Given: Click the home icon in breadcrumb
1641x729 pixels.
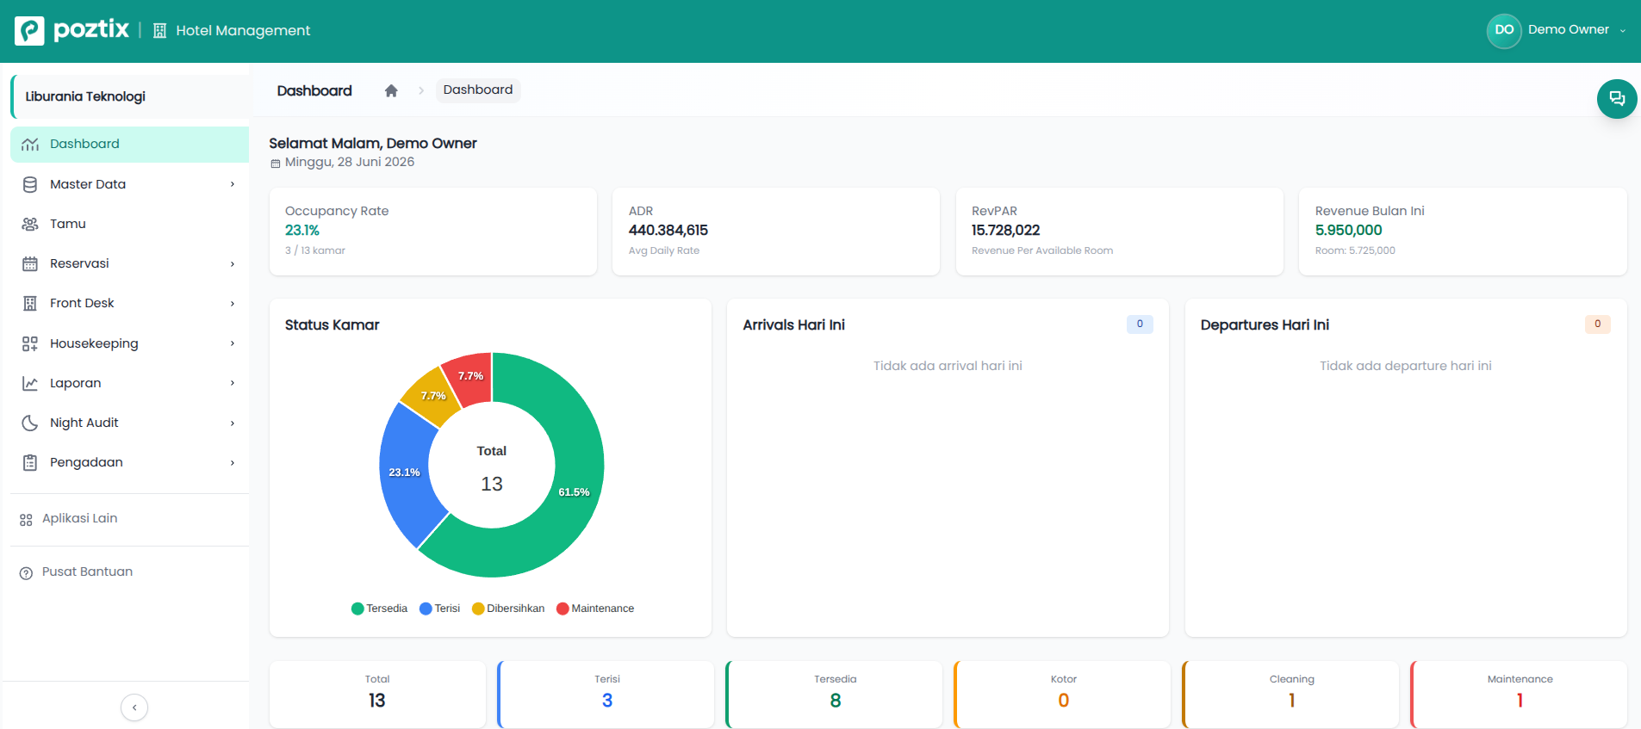Looking at the screenshot, I should 391,90.
